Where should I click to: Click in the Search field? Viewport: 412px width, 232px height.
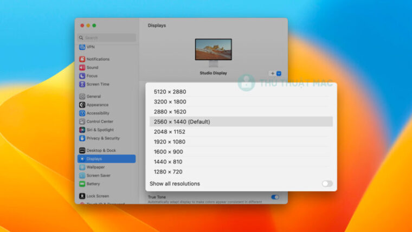pos(107,38)
